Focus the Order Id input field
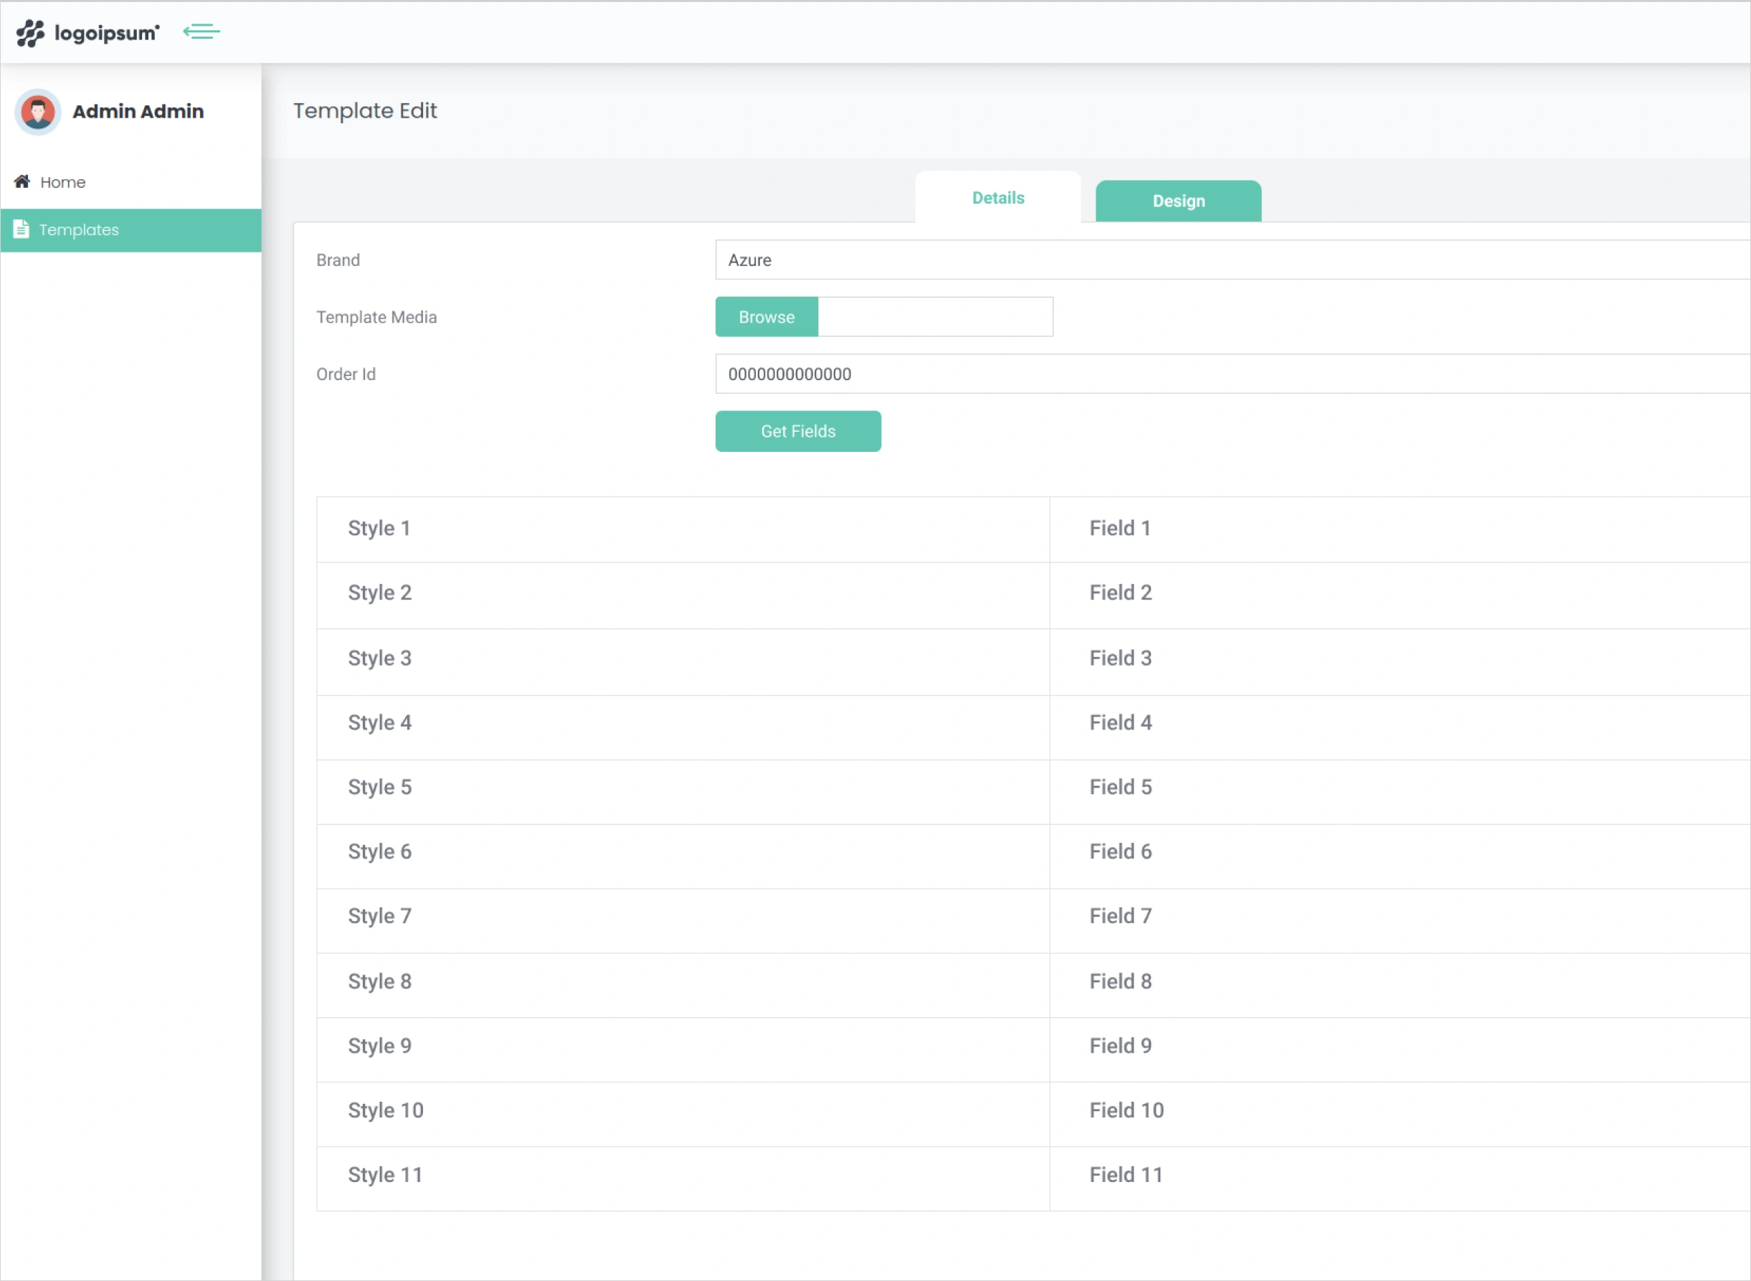This screenshot has height=1281, width=1751. click(1231, 374)
